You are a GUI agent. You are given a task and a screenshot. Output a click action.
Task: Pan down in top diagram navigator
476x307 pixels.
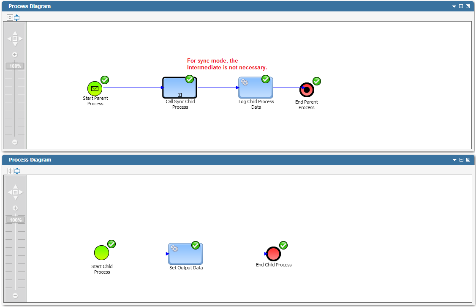click(15, 44)
